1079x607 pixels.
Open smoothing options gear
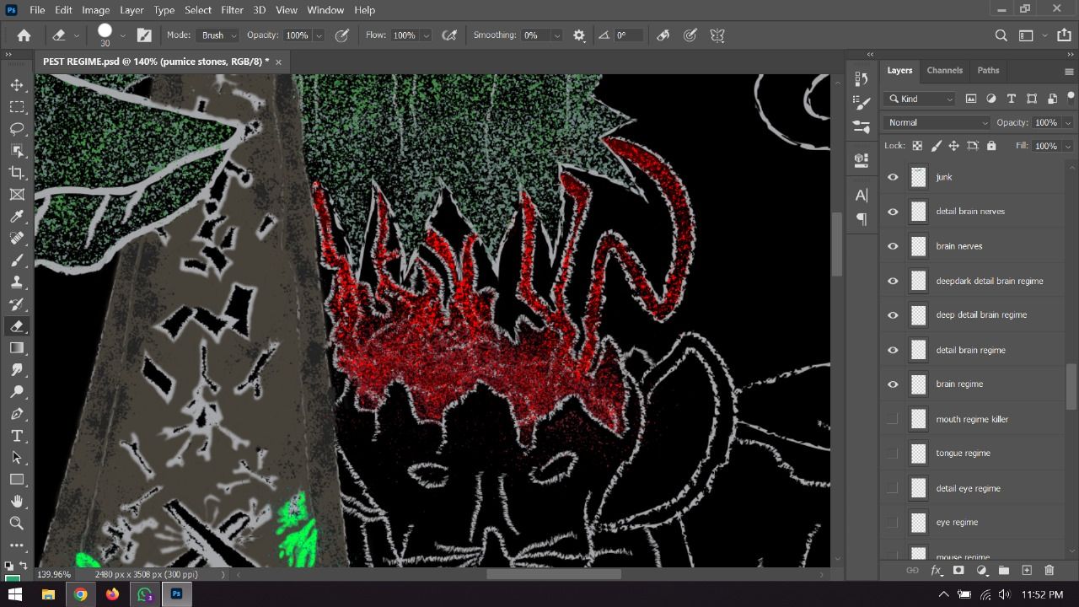(579, 35)
